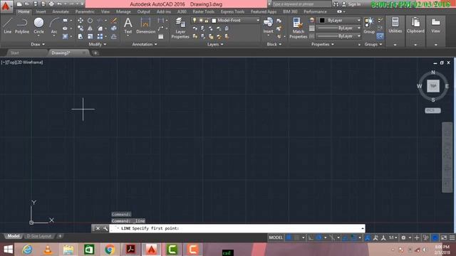Click the Group tool
This screenshot has width=456, height=256.
pos(369,26)
